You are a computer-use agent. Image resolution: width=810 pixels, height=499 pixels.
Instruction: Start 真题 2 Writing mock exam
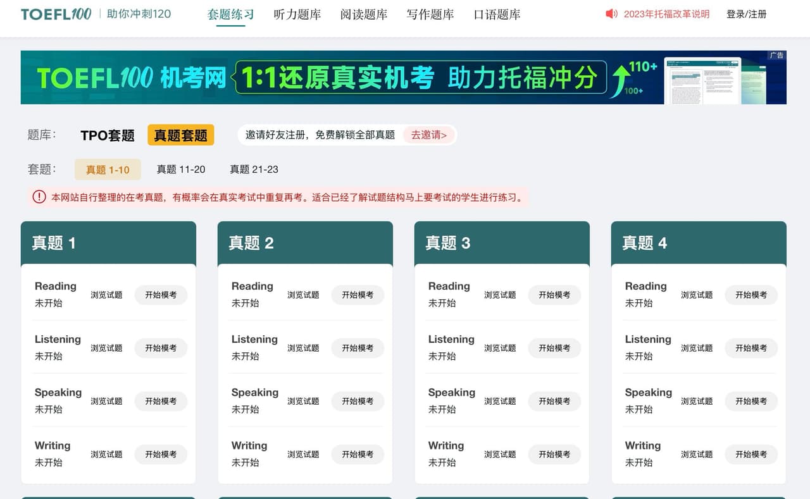pyautogui.click(x=358, y=454)
